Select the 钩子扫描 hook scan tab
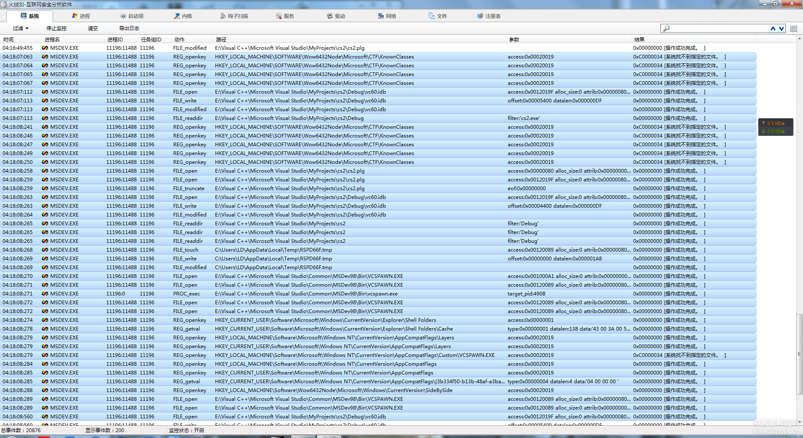803x438 pixels. [x=234, y=16]
